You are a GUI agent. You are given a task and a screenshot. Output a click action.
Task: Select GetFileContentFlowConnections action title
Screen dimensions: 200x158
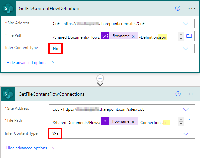coord(51,94)
